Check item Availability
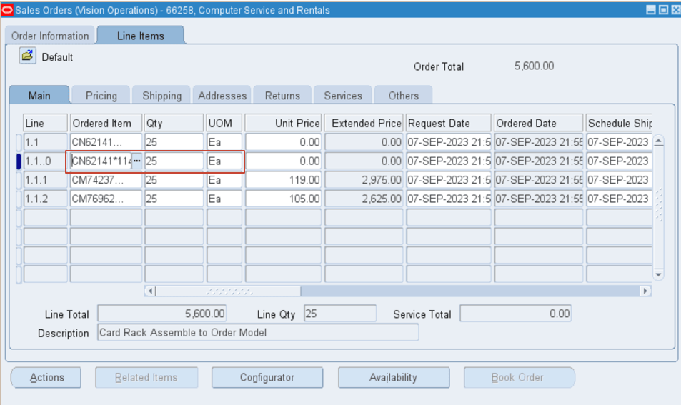 coord(394,378)
